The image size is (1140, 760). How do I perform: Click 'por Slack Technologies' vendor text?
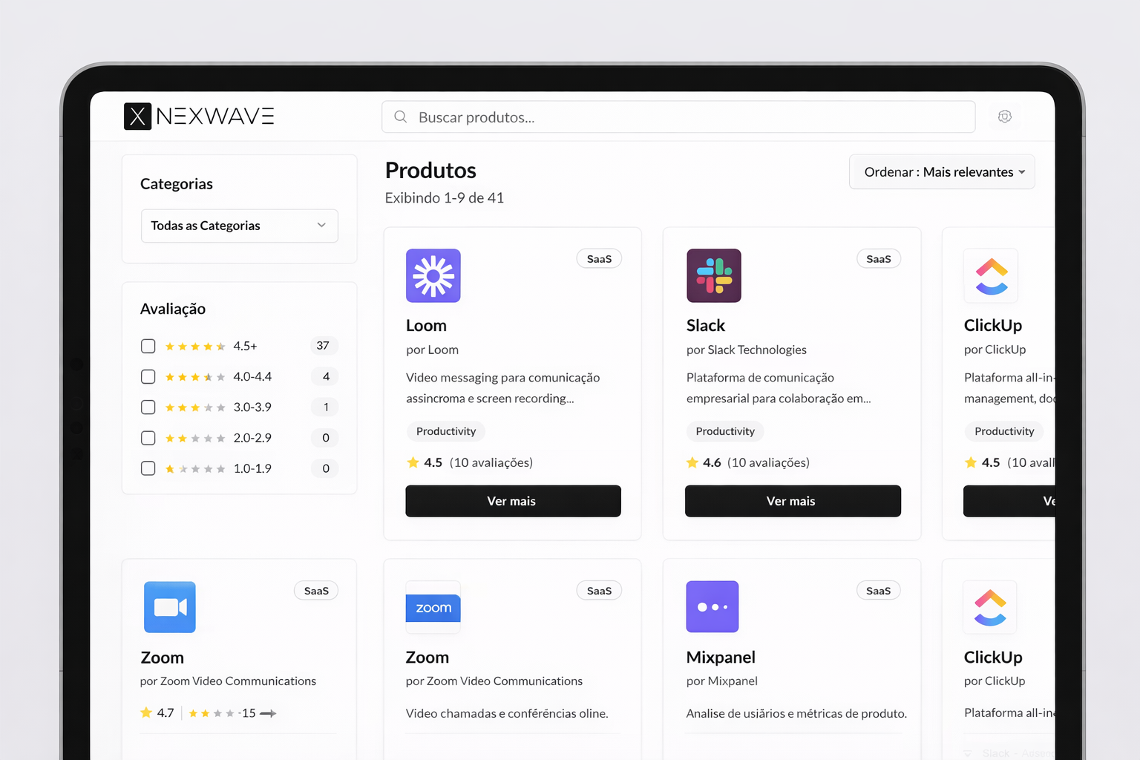click(747, 350)
